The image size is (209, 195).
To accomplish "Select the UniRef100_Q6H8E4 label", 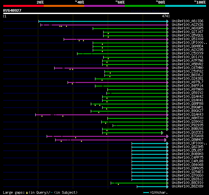I will (187, 46).
